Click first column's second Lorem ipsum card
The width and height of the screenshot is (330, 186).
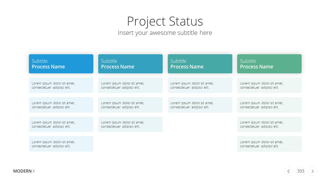point(61,105)
